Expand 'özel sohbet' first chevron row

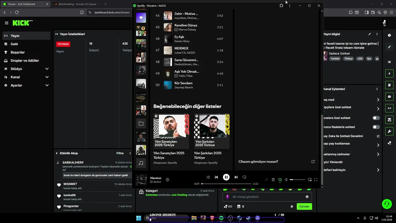(x=378, y=109)
